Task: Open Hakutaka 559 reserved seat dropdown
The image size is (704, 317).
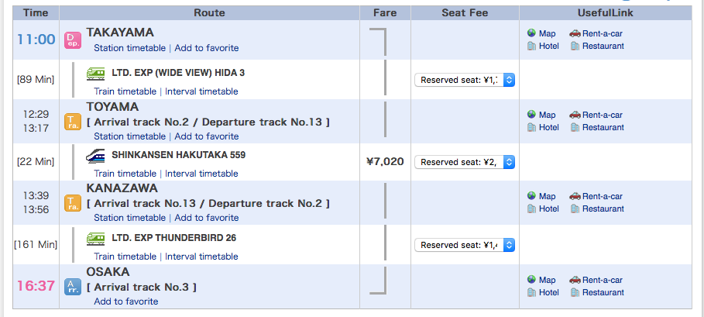Action: pyautogui.click(x=465, y=162)
